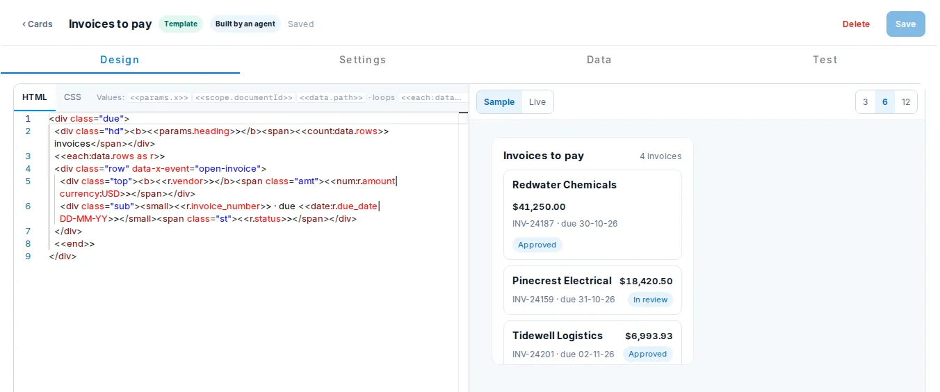This screenshot has width=940, height=392.
Task: Click the 'Invoices to pay' title
Action: 110,24
